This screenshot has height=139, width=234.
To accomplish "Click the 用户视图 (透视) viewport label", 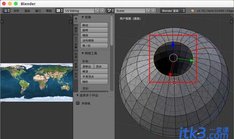I will (x=130, y=19).
